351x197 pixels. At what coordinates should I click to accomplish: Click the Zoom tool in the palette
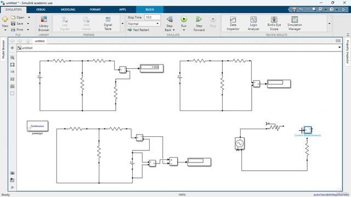pyautogui.click(x=12, y=57)
